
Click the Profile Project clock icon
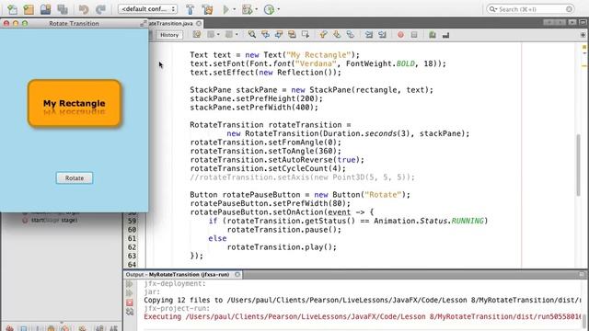pyautogui.click(x=269, y=9)
